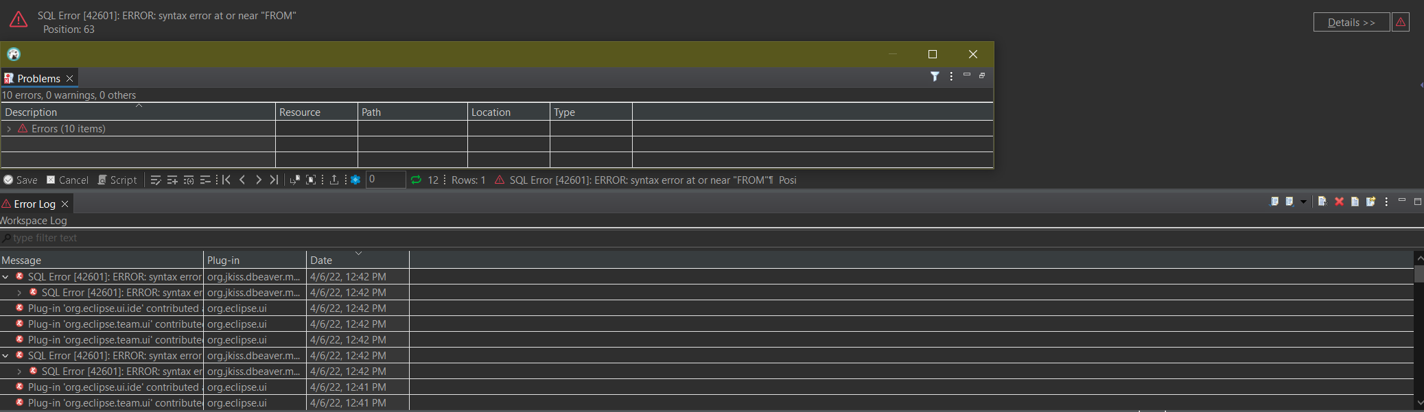The width and height of the screenshot is (1424, 412).
Task: Click the export data icon
Action: (334, 180)
